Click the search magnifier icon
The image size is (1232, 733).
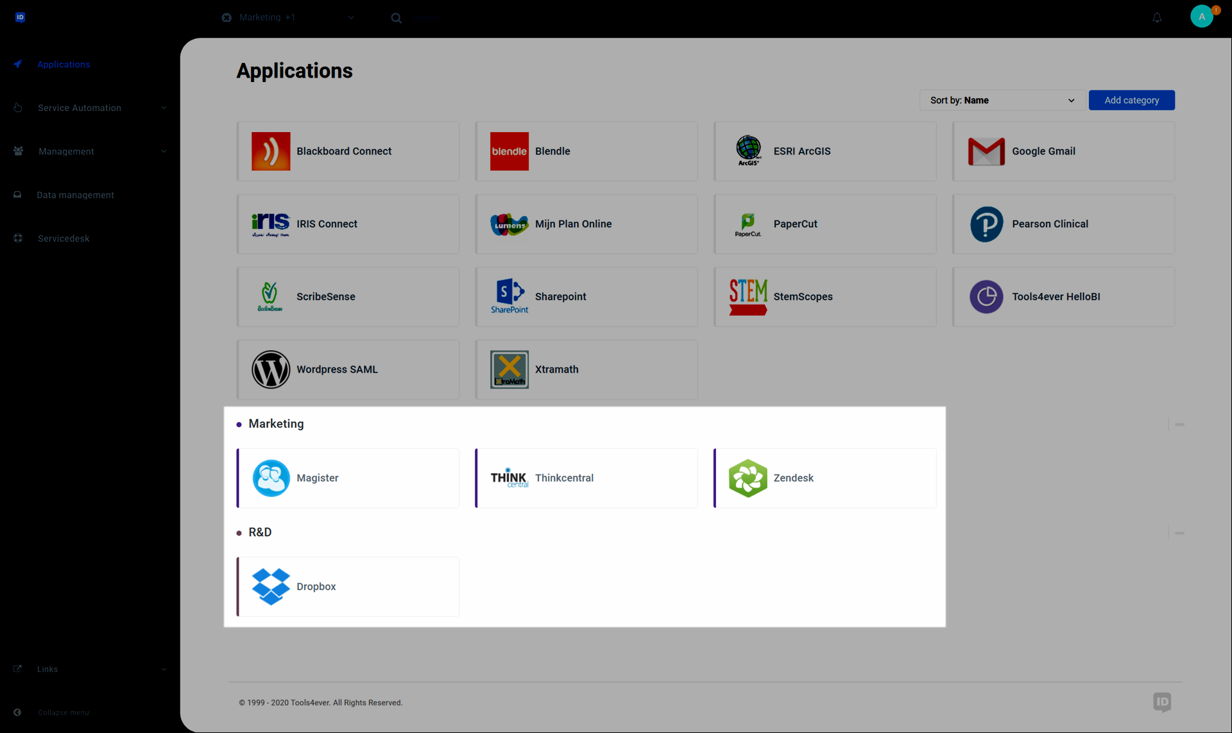(397, 18)
